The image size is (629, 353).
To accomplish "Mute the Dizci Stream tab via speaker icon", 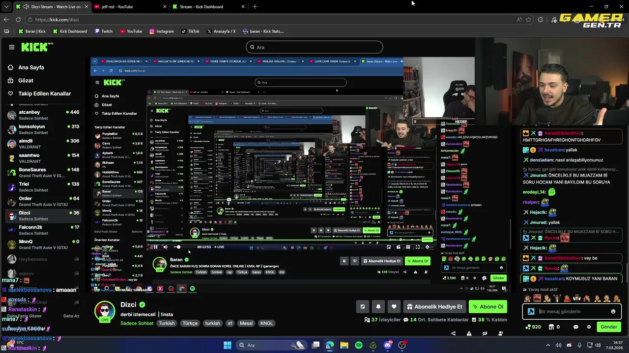I will pos(25,6).
